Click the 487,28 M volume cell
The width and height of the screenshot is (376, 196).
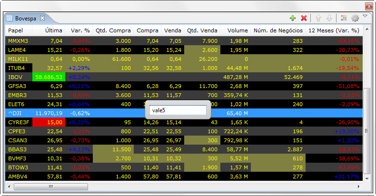click(x=235, y=77)
